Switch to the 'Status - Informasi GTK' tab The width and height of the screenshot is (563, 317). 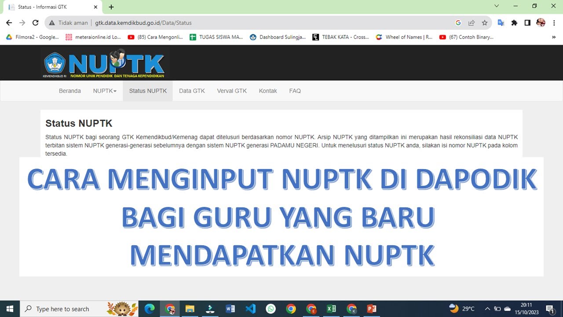pos(52,7)
